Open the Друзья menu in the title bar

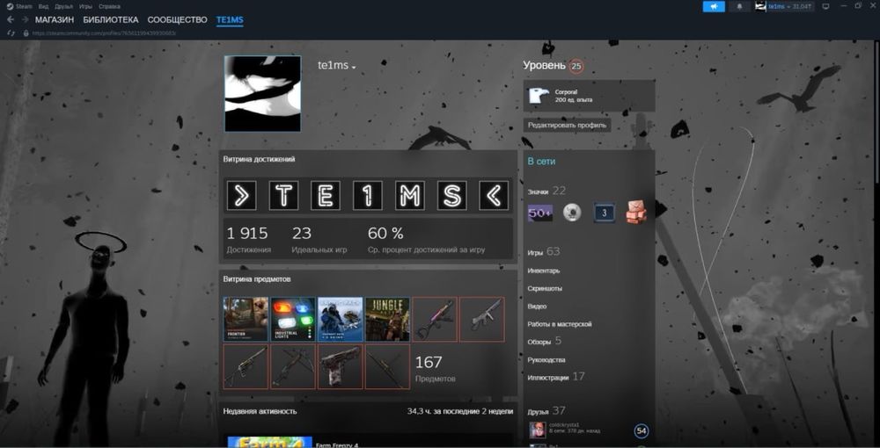click(64, 7)
